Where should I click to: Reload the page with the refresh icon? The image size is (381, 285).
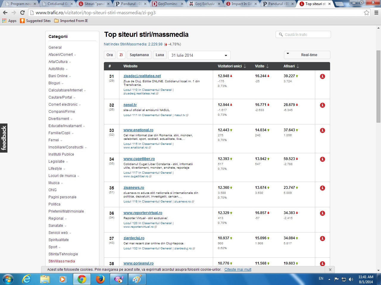click(x=22, y=13)
